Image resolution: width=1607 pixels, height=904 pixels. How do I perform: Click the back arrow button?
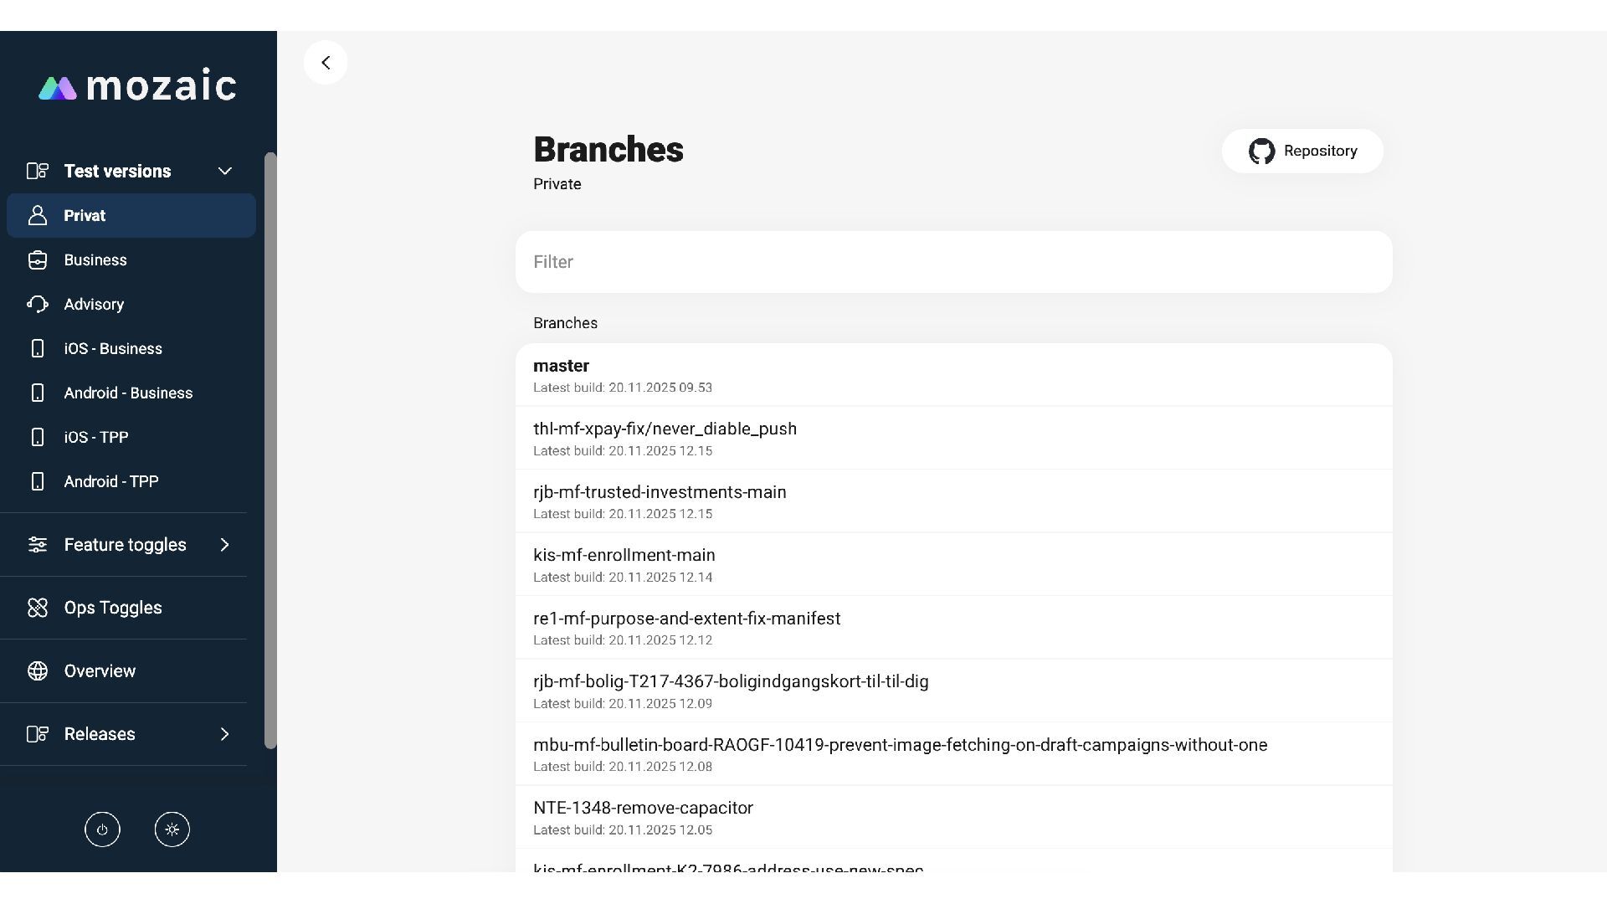(x=326, y=63)
